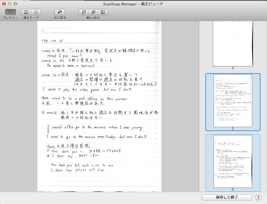Select page 4 thumbnail
267x204 pixels.
tap(233, 44)
